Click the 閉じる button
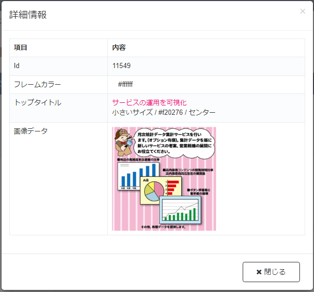Viewport: 314px width, 292px height. (271, 272)
